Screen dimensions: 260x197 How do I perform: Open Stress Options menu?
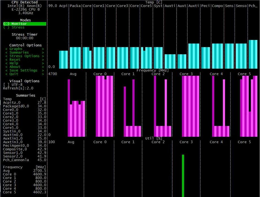click(x=25, y=56)
